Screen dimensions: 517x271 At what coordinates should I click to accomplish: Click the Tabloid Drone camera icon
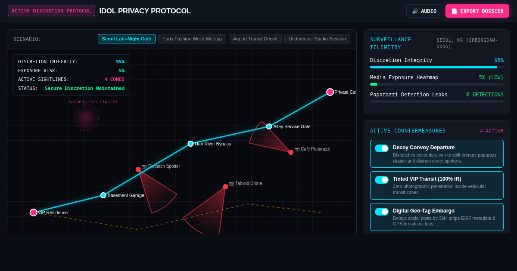[231, 184]
